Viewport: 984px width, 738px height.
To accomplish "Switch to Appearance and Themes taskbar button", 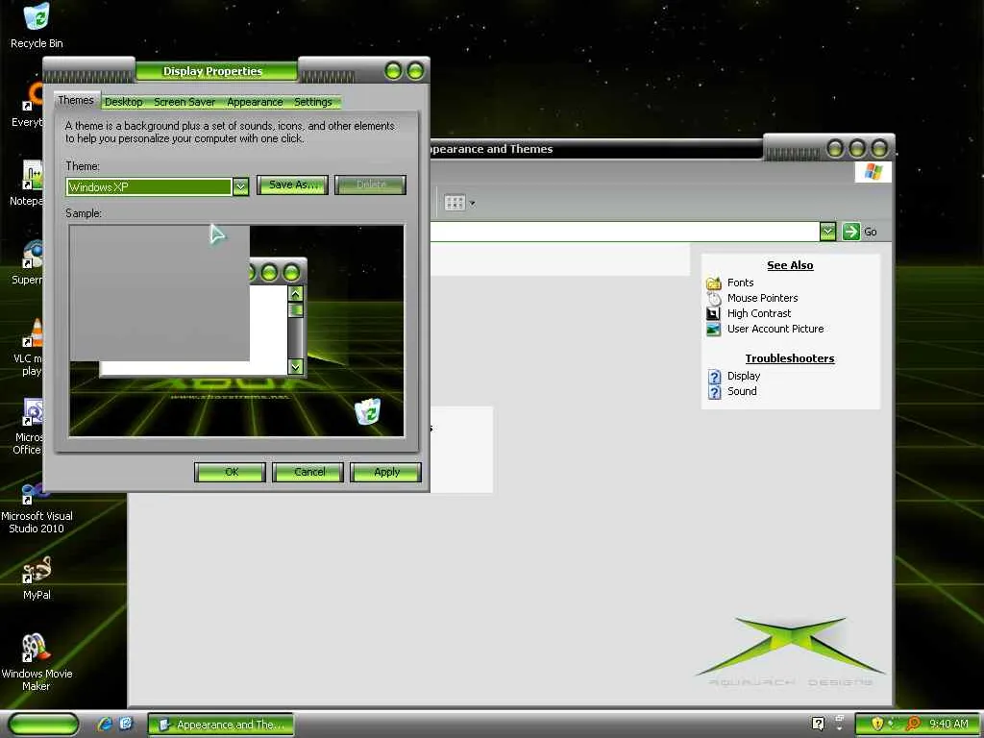I will coord(221,725).
